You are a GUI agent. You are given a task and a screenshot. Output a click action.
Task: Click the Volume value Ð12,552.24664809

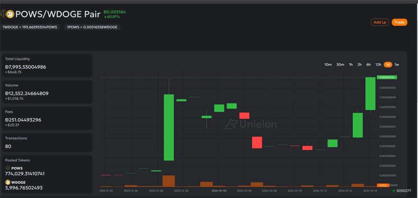27,93
